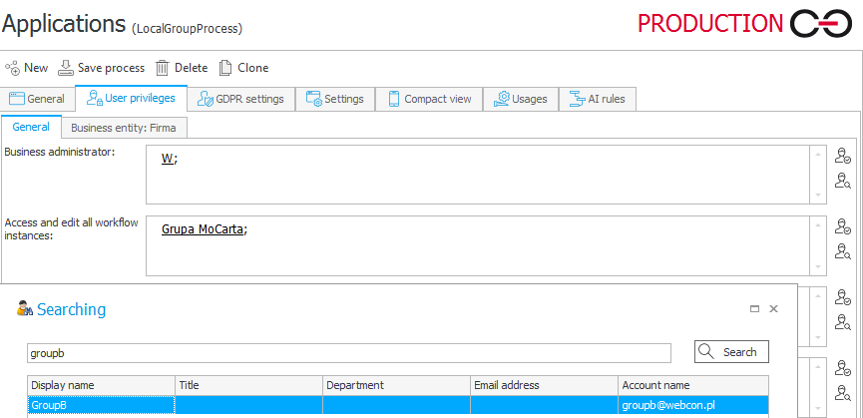The width and height of the screenshot is (863, 418).
Task: Sort results by Account name column
Action: click(x=693, y=385)
